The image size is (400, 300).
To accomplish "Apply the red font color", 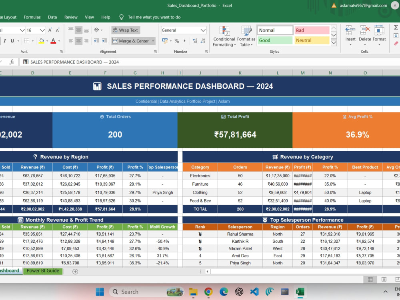I will (53, 41).
